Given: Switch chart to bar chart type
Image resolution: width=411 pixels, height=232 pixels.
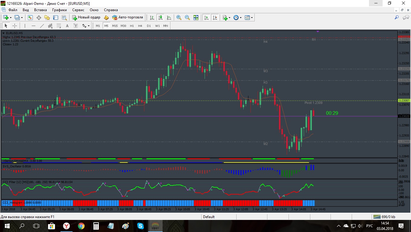Looking at the screenshot, I should [152, 18].
